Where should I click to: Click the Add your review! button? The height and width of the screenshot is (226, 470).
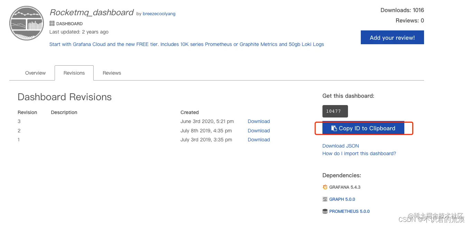pyautogui.click(x=392, y=38)
